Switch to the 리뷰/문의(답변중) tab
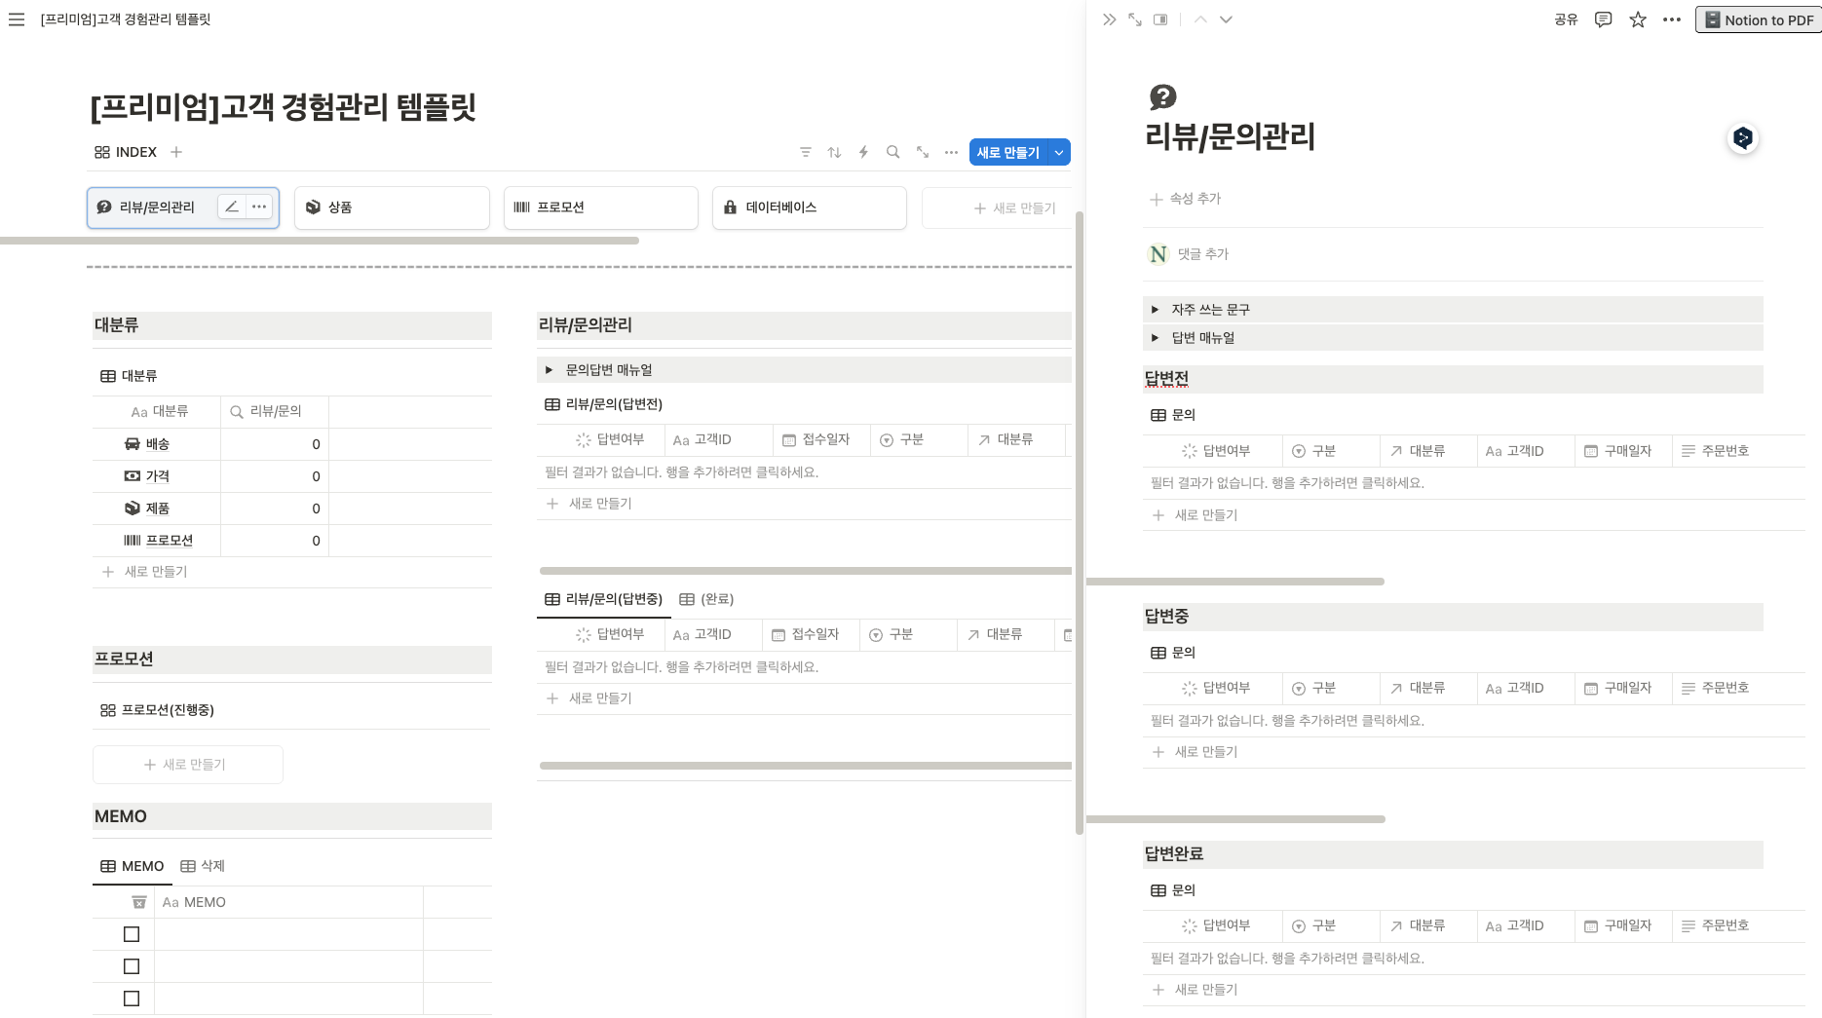Image resolution: width=1822 pixels, height=1018 pixels. pos(604,599)
